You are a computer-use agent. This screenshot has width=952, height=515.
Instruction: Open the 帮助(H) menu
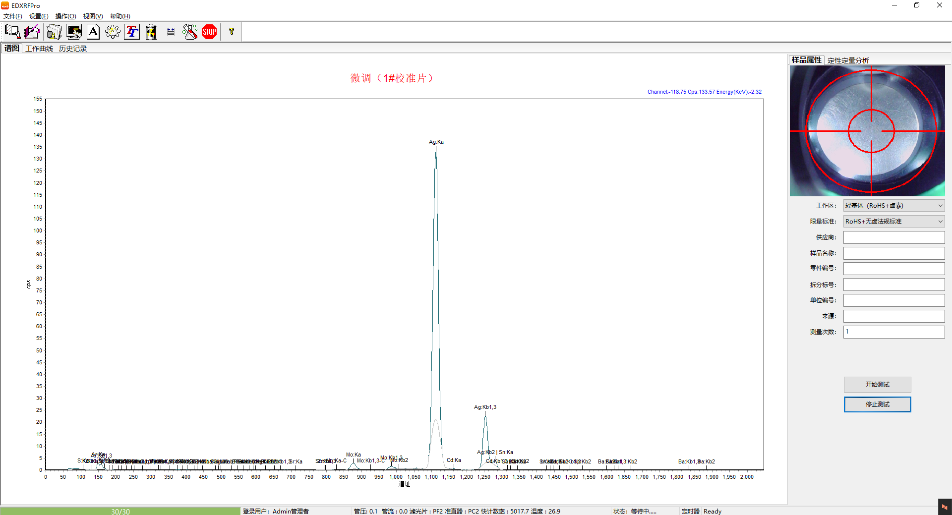pyautogui.click(x=120, y=16)
